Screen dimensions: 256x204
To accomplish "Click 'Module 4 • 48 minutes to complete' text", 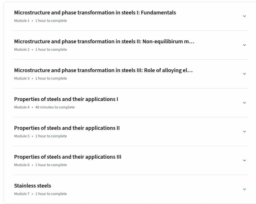I will [x=44, y=107].
